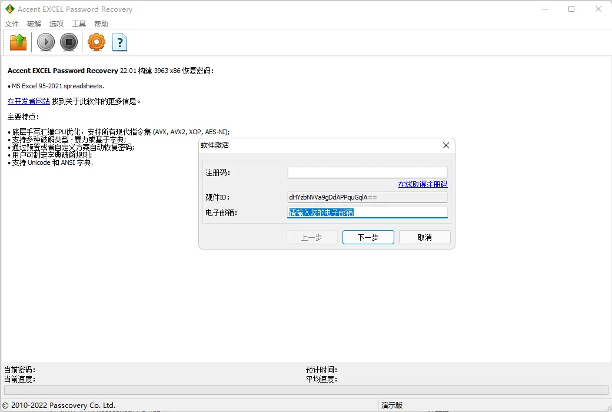Focus the 注册码 input field
The height and width of the screenshot is (412, 612).
tap(367, 172)
